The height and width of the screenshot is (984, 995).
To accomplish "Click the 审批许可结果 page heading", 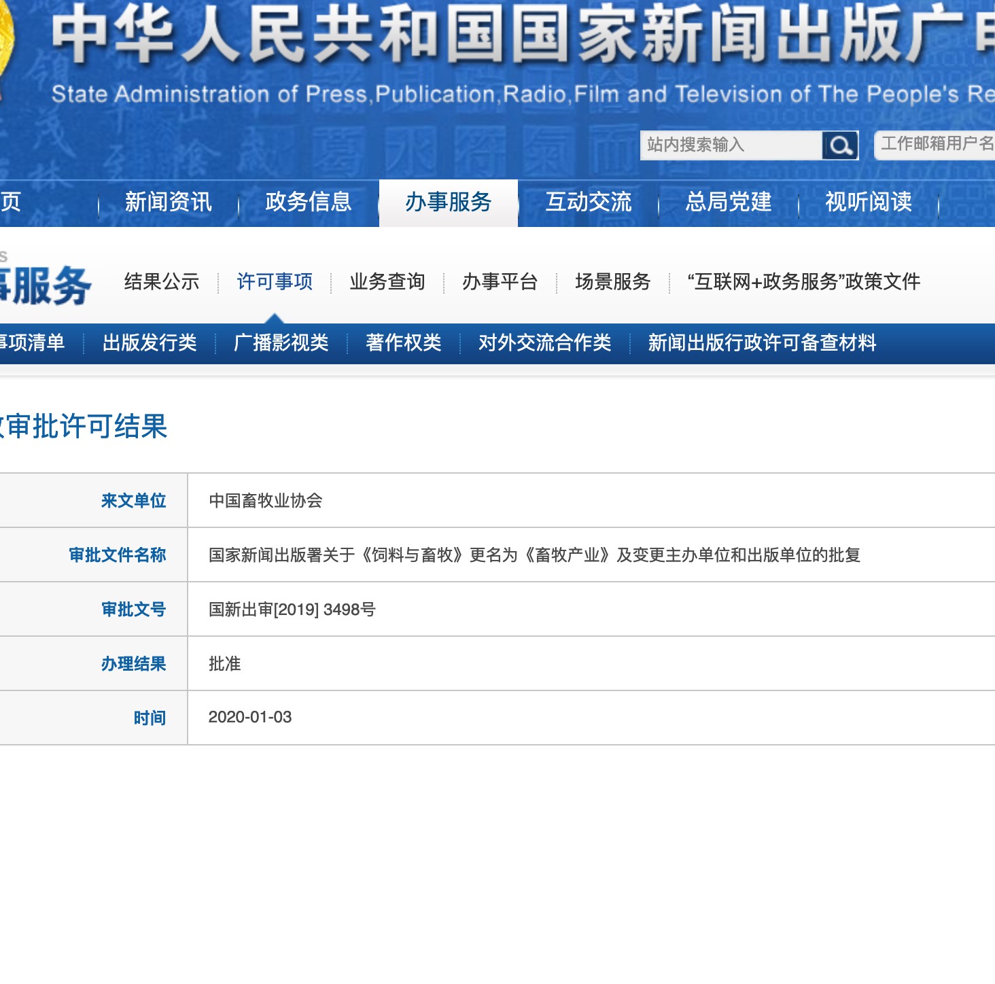I will (x=83, y=427).
